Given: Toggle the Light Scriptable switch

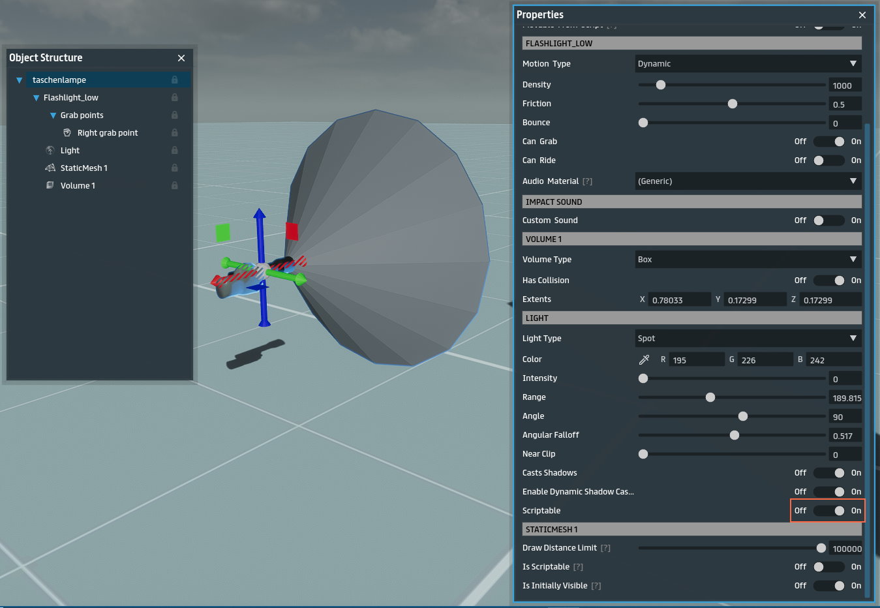Looking at the screenshot, I should (829, 511).
